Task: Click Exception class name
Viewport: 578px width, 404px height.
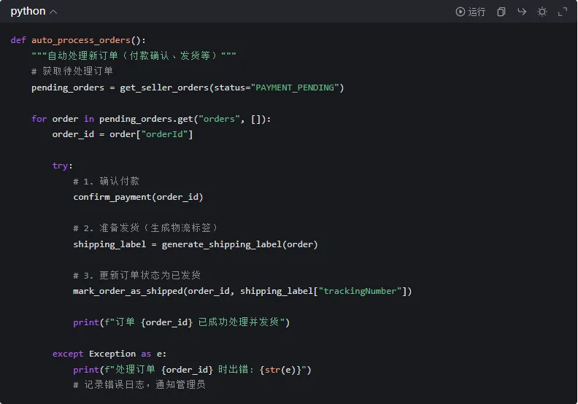Action: pyautogui.click(x=112, y=354)
